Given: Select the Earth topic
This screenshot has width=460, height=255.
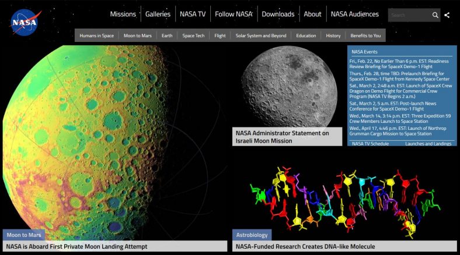Looking at the screenshot, I should [x=167, y=36].
